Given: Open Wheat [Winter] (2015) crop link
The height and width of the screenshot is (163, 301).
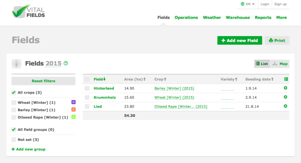Looking at the screenshot, I should pos(174,97).
